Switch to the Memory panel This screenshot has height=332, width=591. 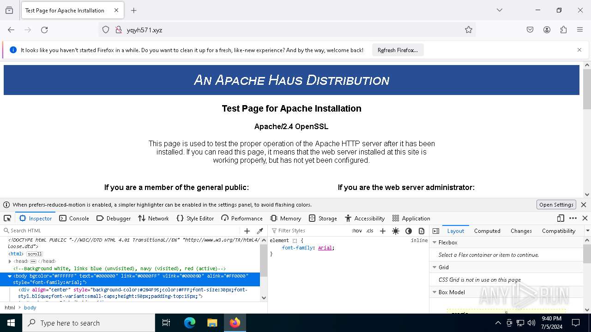pyautogui.click(x=286, y=218)
